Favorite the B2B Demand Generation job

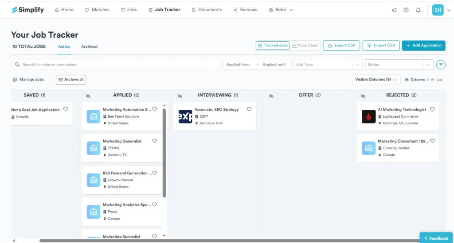click(x=155, y=173)
